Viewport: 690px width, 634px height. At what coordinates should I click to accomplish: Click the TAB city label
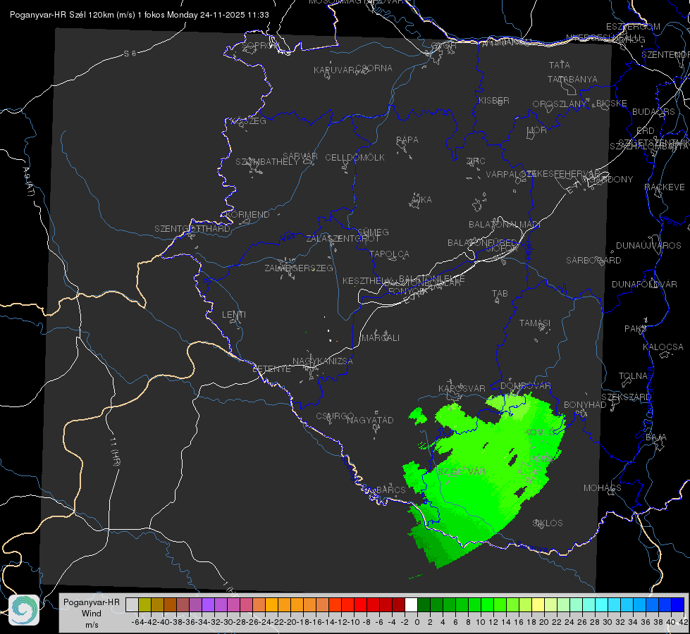click(500, 294)
